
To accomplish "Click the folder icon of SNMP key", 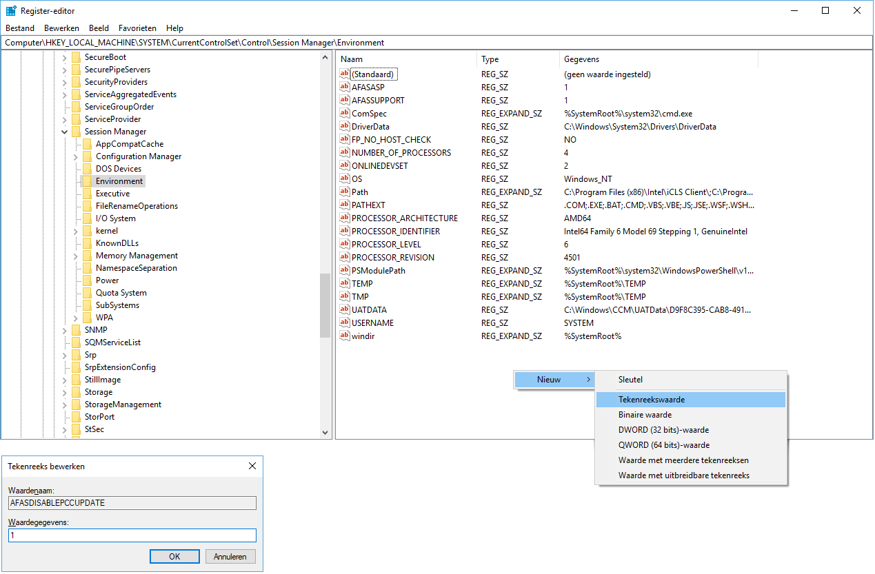I will pos(76,330).
